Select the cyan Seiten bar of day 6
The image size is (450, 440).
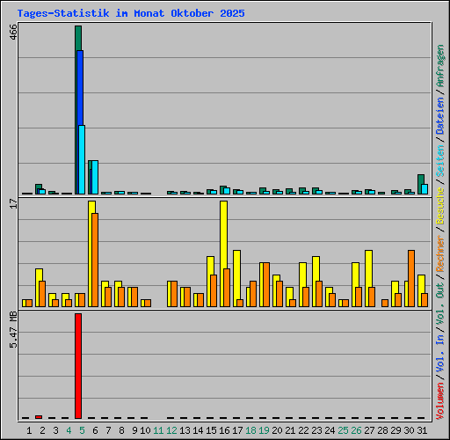coord(95,177)
